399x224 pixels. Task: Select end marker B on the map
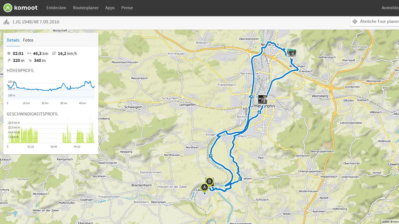(210, 181)
